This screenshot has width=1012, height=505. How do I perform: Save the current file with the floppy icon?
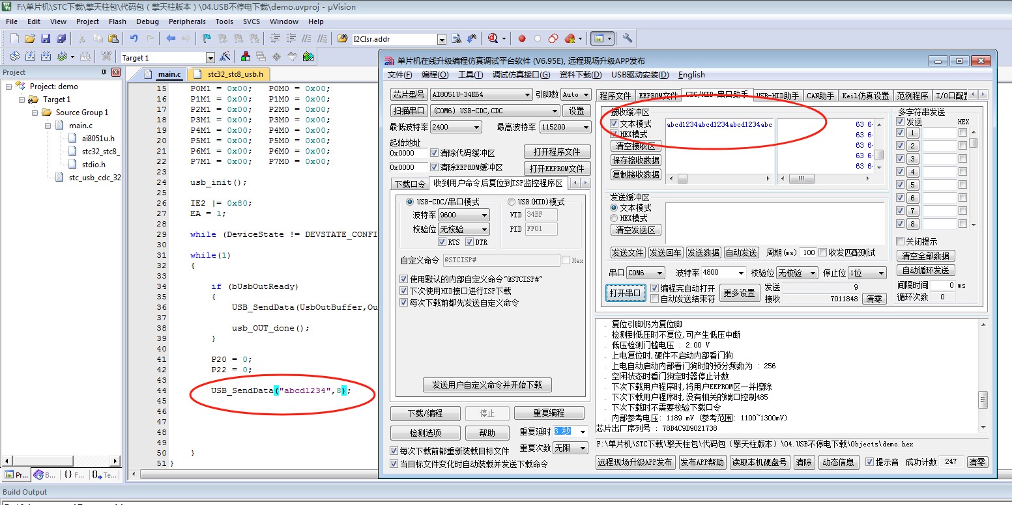[x=46, y=38]
